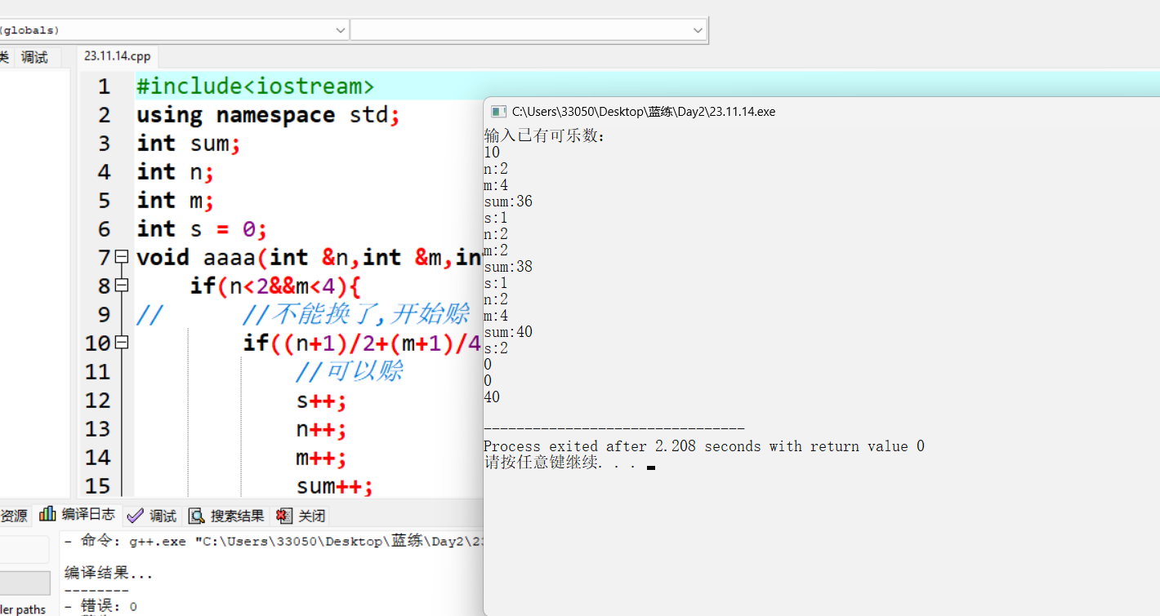Place cursor on the #include<iostream> line
1160x616 pixels.
(x=255, y=86)
